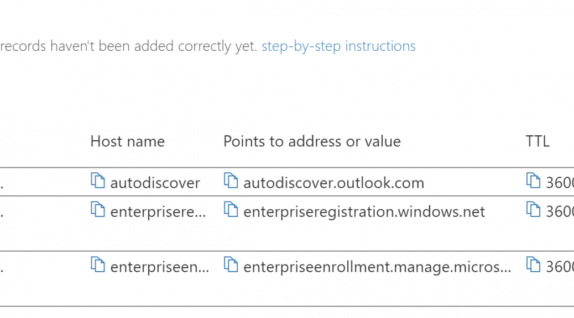Viewport: 574px width, 318px height.
Task: Copy the TTL of the enterpriseregistration row
Action: click(x=533, y=209)
